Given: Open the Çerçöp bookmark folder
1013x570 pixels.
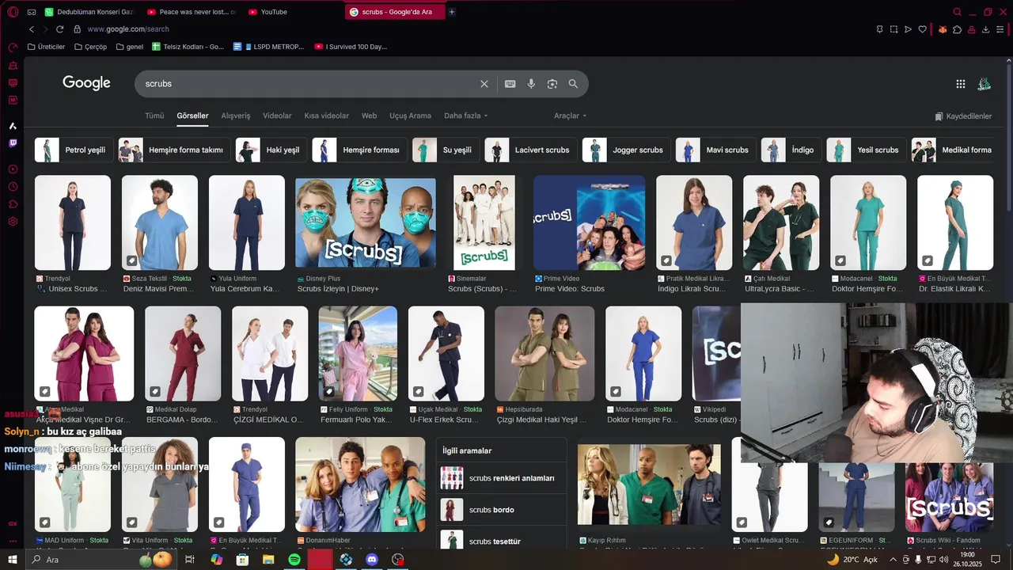Looking at the screenshot, I should pyautogui.click(x=90, y=47).
